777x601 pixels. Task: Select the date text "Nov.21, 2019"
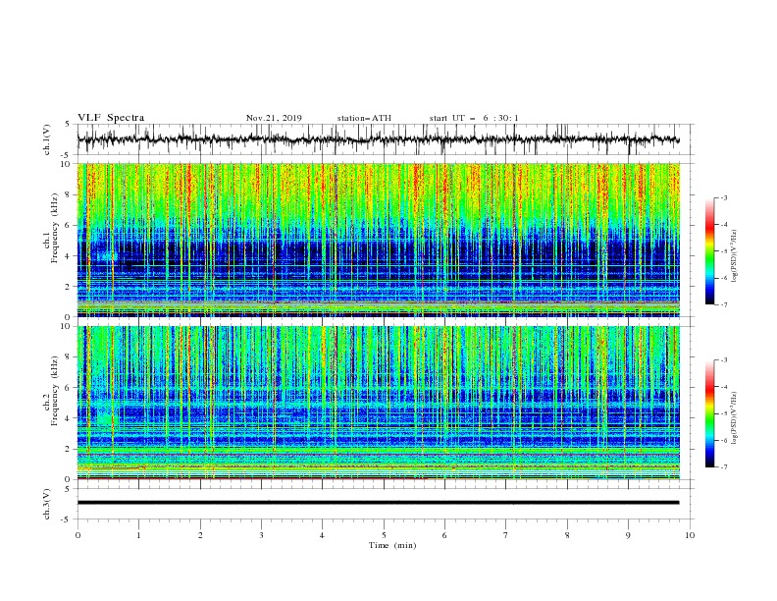(274, 118)
